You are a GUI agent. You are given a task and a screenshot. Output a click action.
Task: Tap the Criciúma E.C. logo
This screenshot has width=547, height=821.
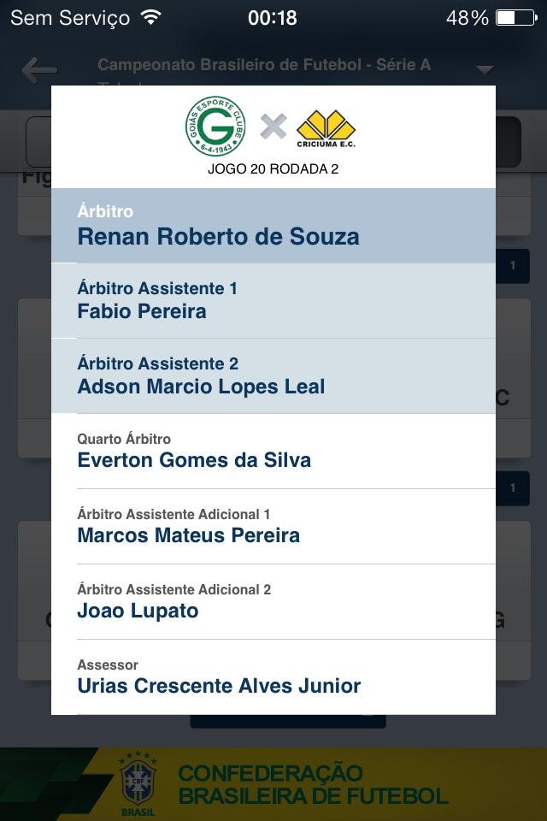(326, 127)
